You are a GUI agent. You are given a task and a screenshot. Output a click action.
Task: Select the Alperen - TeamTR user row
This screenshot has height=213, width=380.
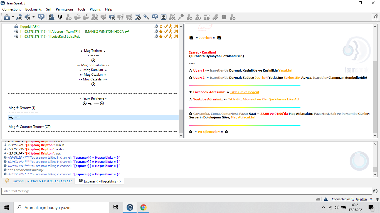coord(75,32)
